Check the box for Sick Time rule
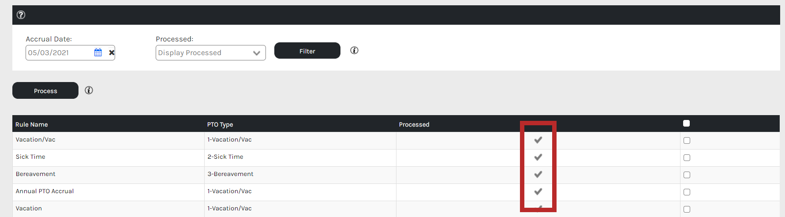Screen dimensions: 785x217 tap(687, 158)
